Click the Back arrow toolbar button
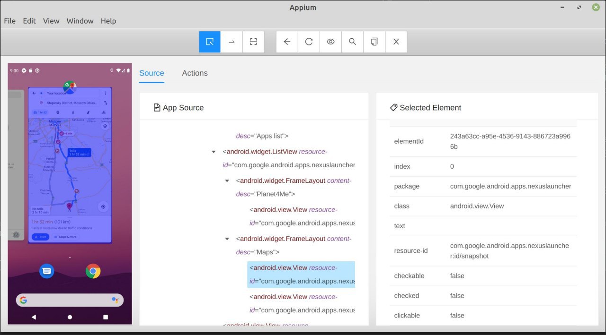The image size is (606, 335). coord(287,42)
